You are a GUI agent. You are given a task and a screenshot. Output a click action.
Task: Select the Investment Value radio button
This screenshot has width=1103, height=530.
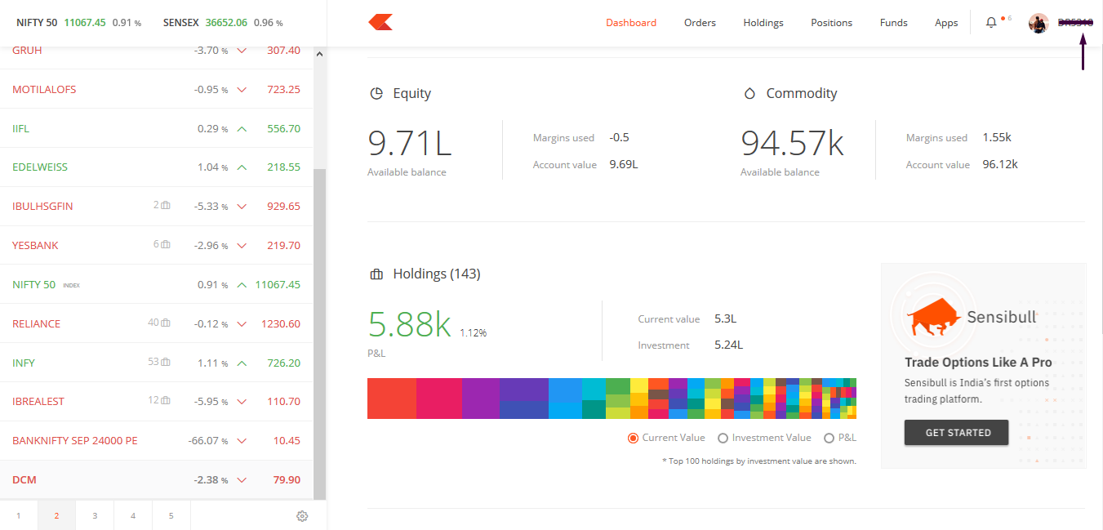723,439
